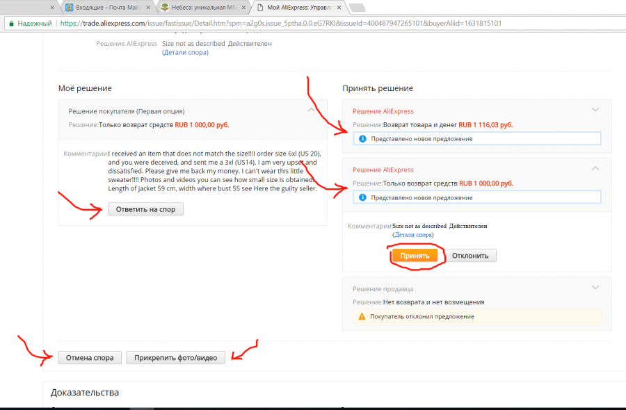Click the Небеса tab favicon icon
This screenshot has width=626, height=410.
[165, 7]
